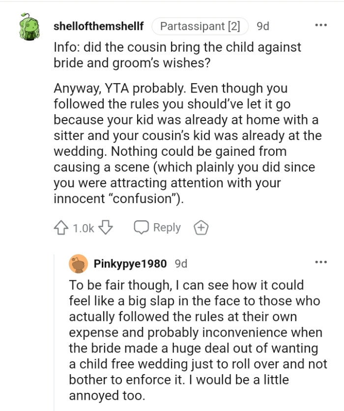The image size is (344, 411).
Task: Downvote shellofthemshellf's comment
Action: (107, 228)
